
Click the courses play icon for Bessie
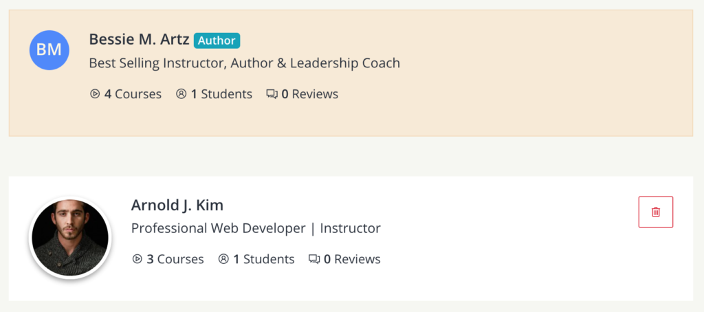[x=95, y=94]
